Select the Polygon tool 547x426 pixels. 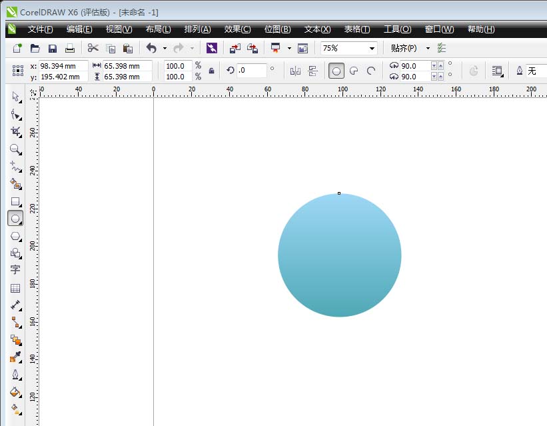[x=15, y=236]
